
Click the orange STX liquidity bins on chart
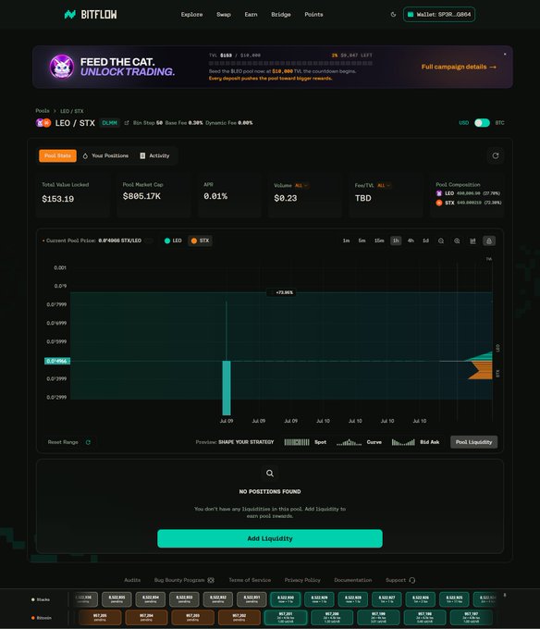point(483,370)
